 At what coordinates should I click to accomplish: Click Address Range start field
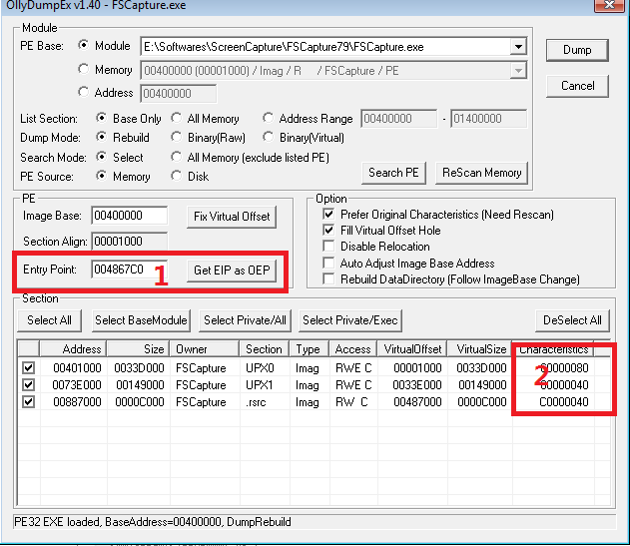point(399,119)
